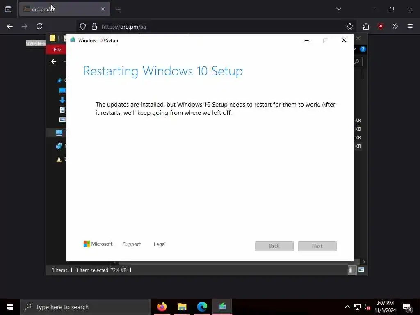Open a new Firefox tab
The image size is (420, 315).
click(119, 9)
